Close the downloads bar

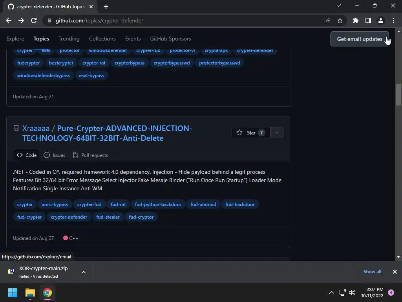pos(395,272)
